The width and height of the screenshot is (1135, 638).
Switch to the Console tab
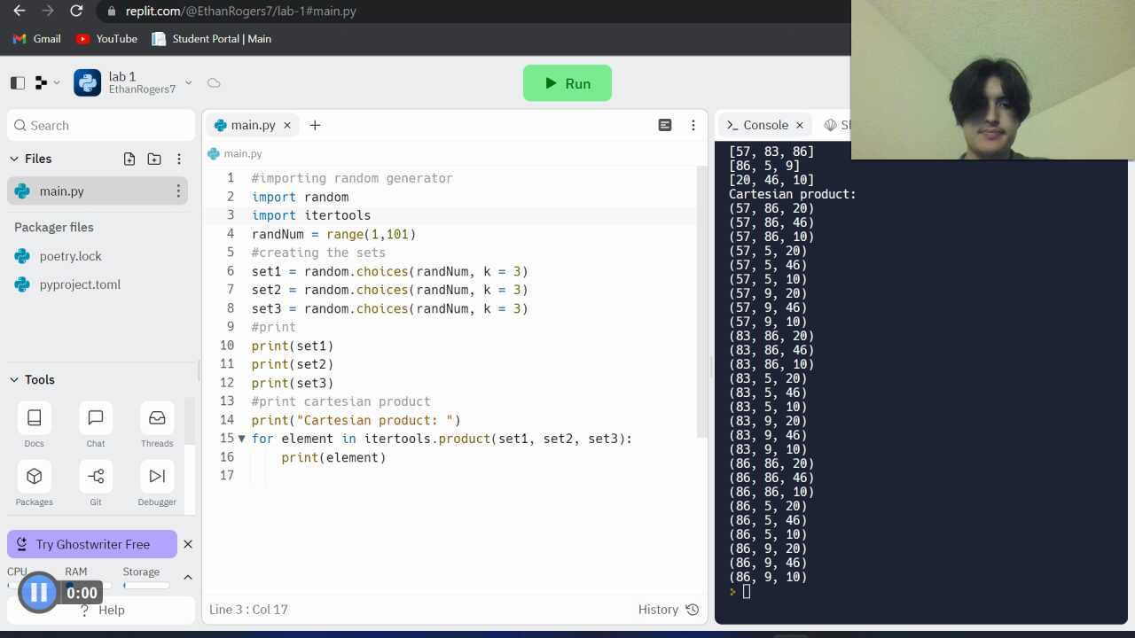coord(756,125)
